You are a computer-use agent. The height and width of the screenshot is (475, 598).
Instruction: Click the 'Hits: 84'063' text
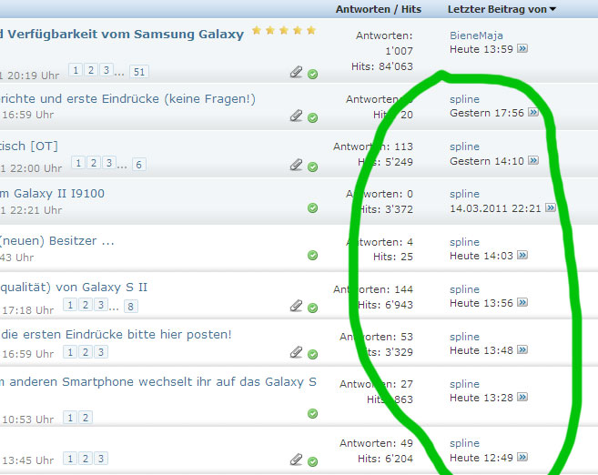[x=382, y=66]
